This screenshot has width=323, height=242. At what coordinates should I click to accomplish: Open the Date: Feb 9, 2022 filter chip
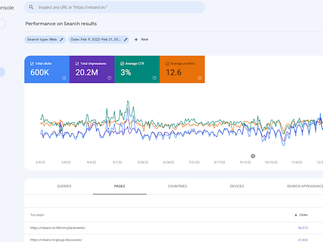point(98,39)
